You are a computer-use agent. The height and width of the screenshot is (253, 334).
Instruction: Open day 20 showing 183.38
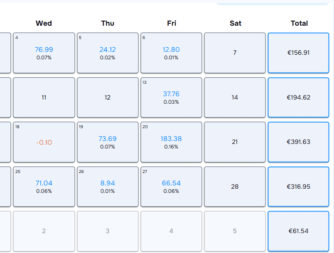[171, 142]
